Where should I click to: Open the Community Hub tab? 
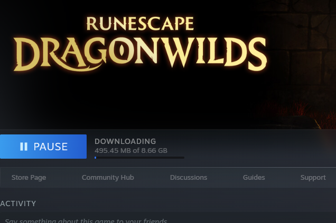coord(108,178)
